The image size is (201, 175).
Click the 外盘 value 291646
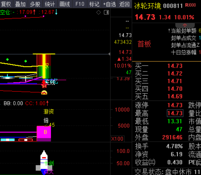tap(173, 137)
